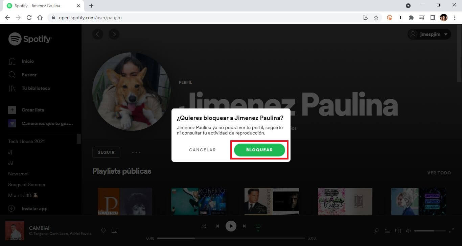Open the play queue icon
Viewport: 462px width, 246px height.
pos(387,231)
